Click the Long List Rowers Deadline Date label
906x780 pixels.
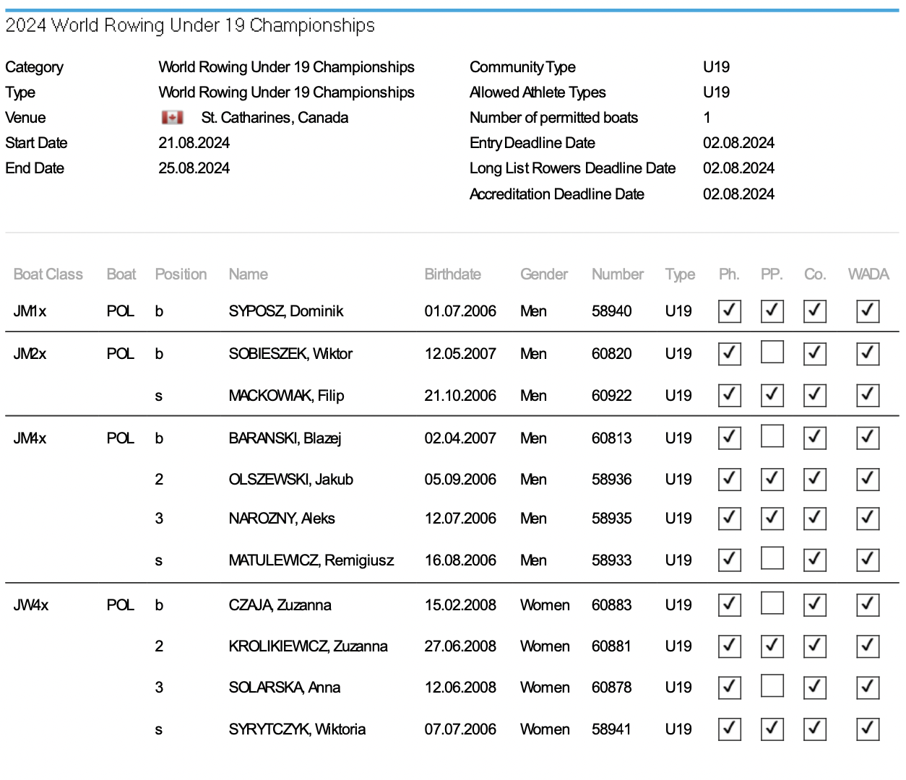click(573, 168)
